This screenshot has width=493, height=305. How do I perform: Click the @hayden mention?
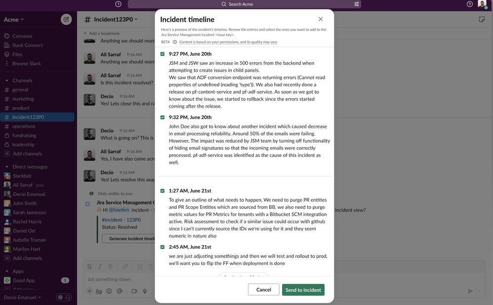tap(119, 210)
